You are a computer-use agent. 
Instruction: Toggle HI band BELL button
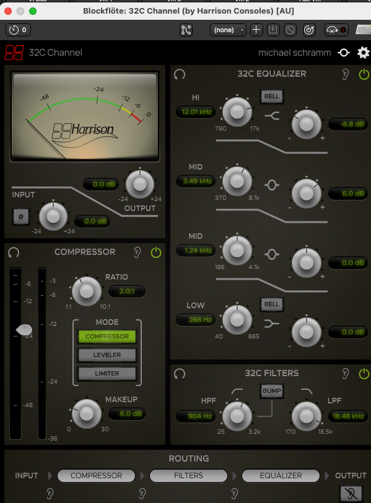(272, 97)
